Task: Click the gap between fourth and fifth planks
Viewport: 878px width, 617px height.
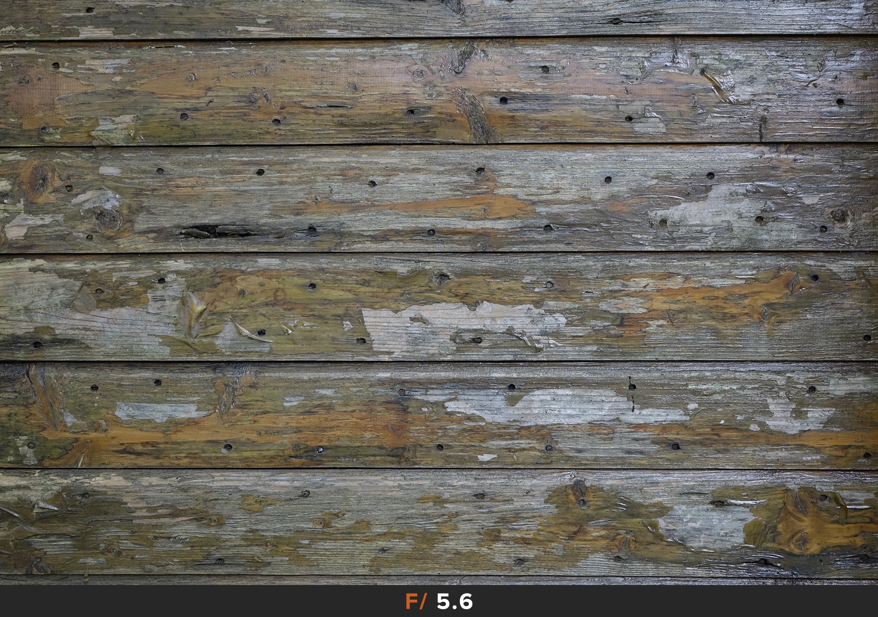Action: click(x=439, y=362)
